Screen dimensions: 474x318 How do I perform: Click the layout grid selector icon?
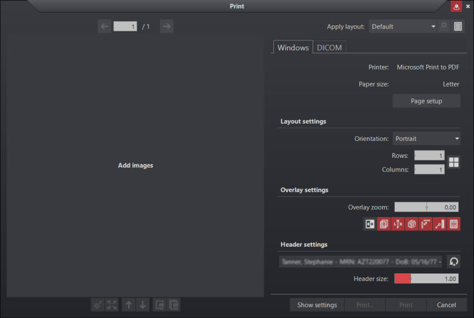(x=453, y=163)
